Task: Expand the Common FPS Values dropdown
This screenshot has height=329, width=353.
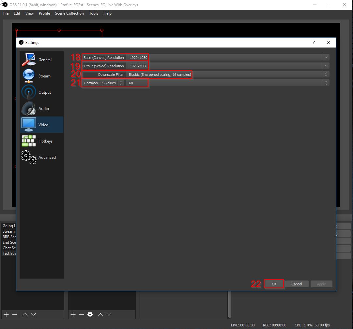Action: [121, 83]
